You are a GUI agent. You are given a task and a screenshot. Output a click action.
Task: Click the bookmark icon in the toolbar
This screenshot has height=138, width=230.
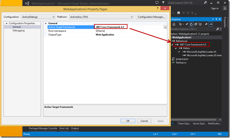coord(178,13)
